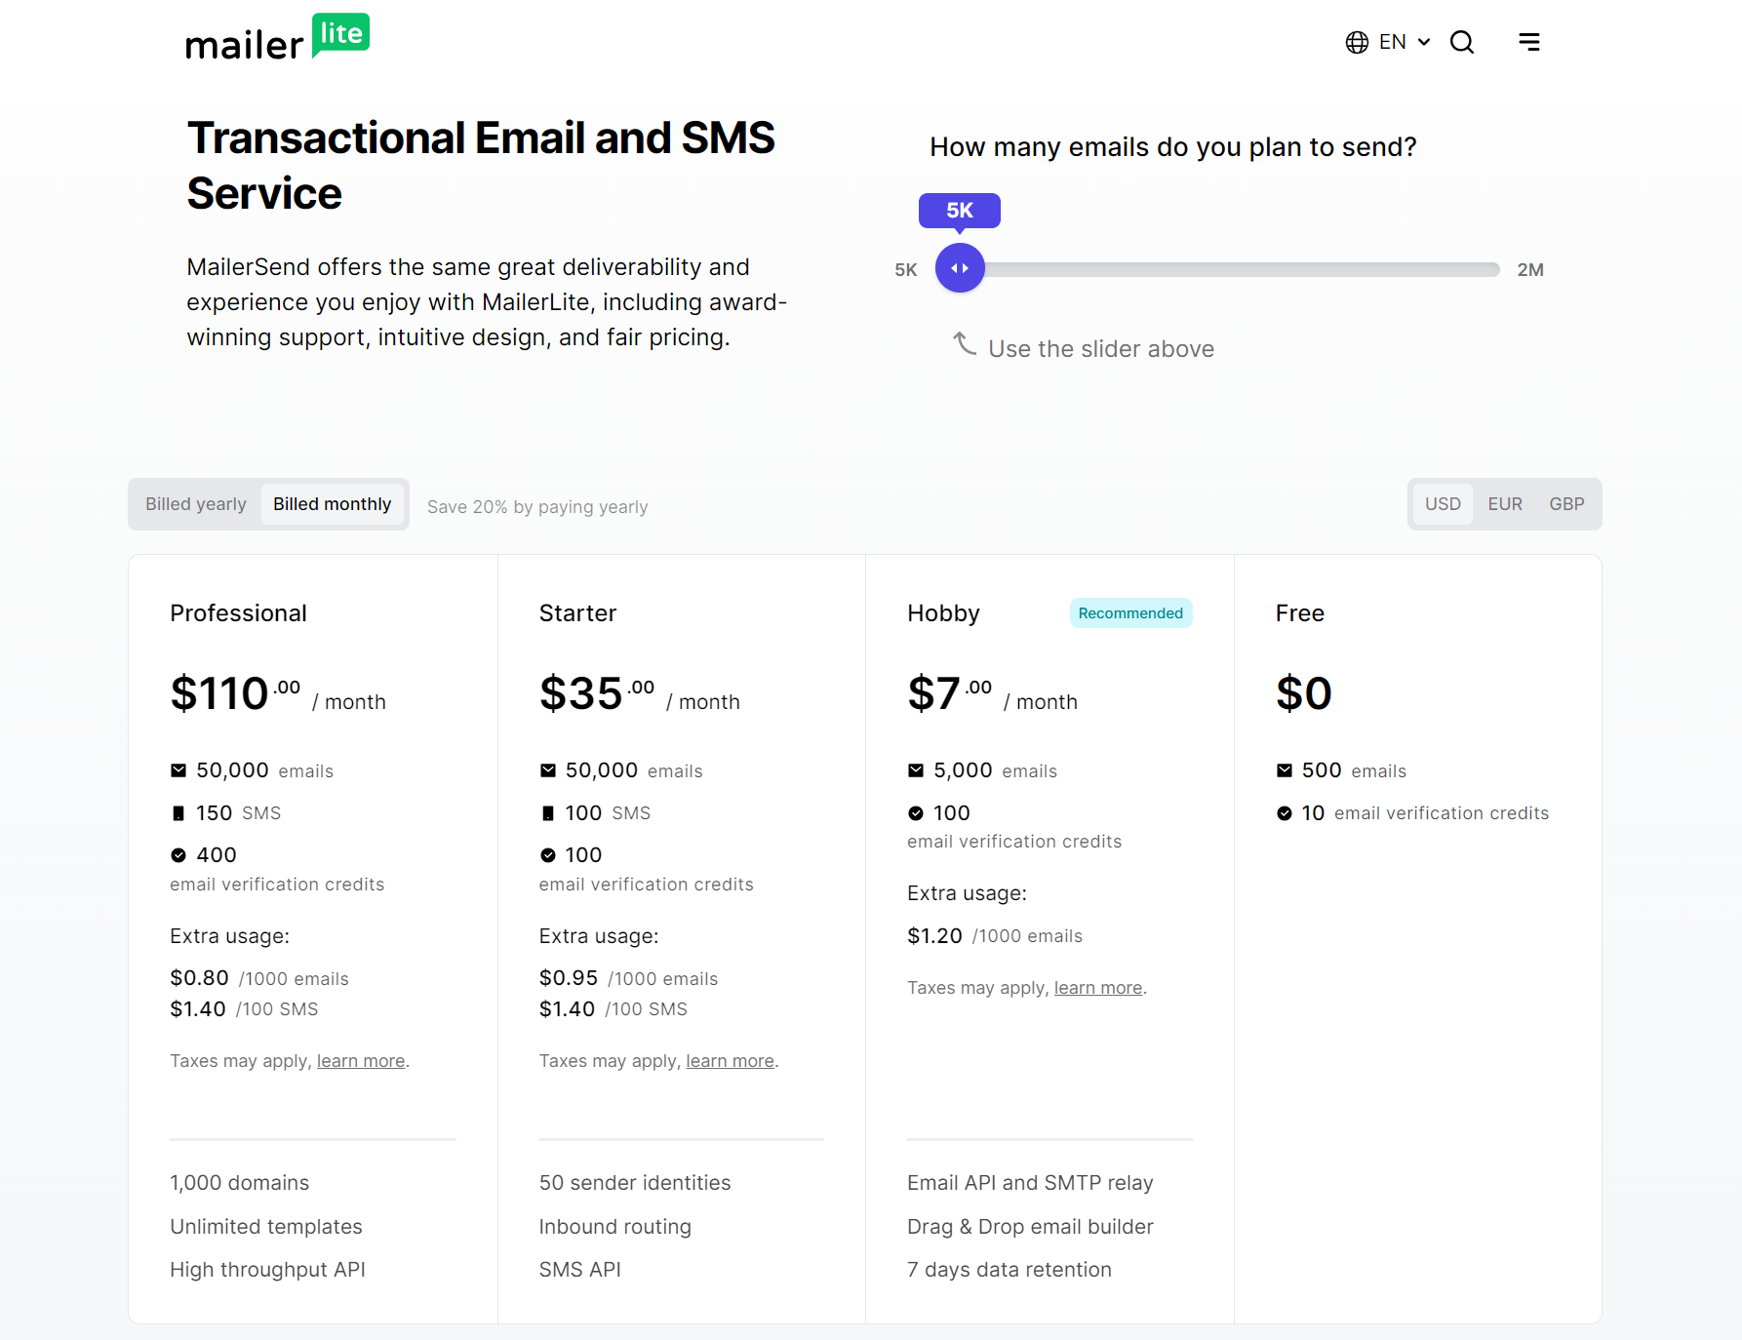1742x1340 pixels.
Task: Click the MailerLite logo
Action: tap(277, 36)
